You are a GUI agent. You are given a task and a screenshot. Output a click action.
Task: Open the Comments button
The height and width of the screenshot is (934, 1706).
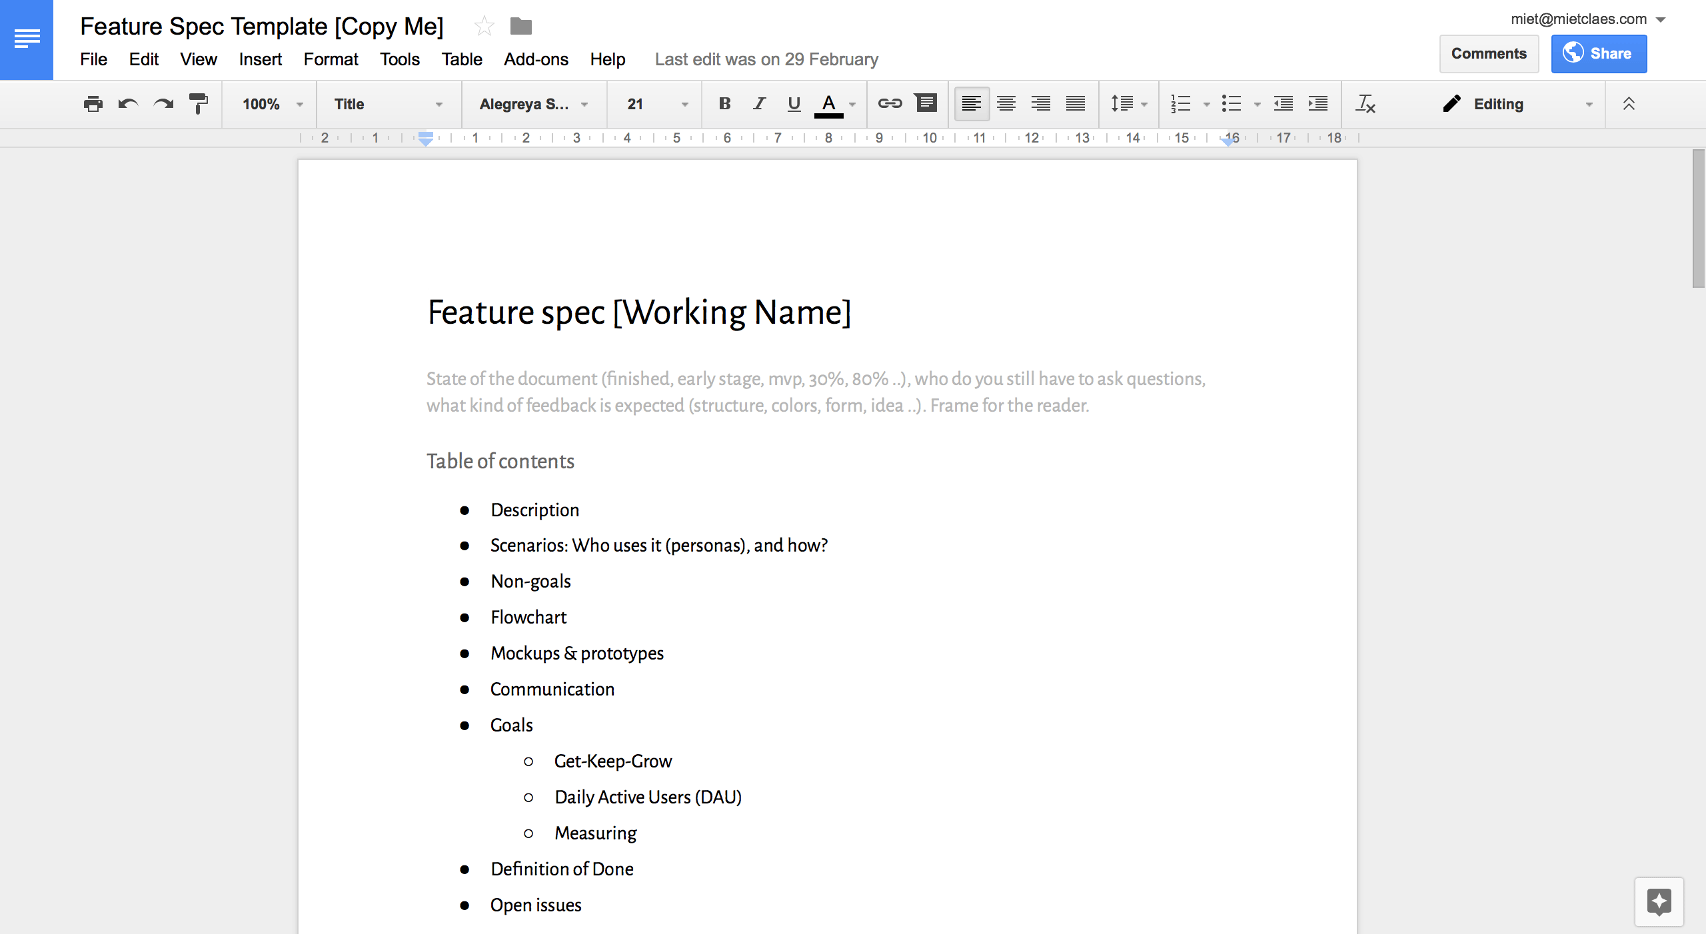(1489, 53)
